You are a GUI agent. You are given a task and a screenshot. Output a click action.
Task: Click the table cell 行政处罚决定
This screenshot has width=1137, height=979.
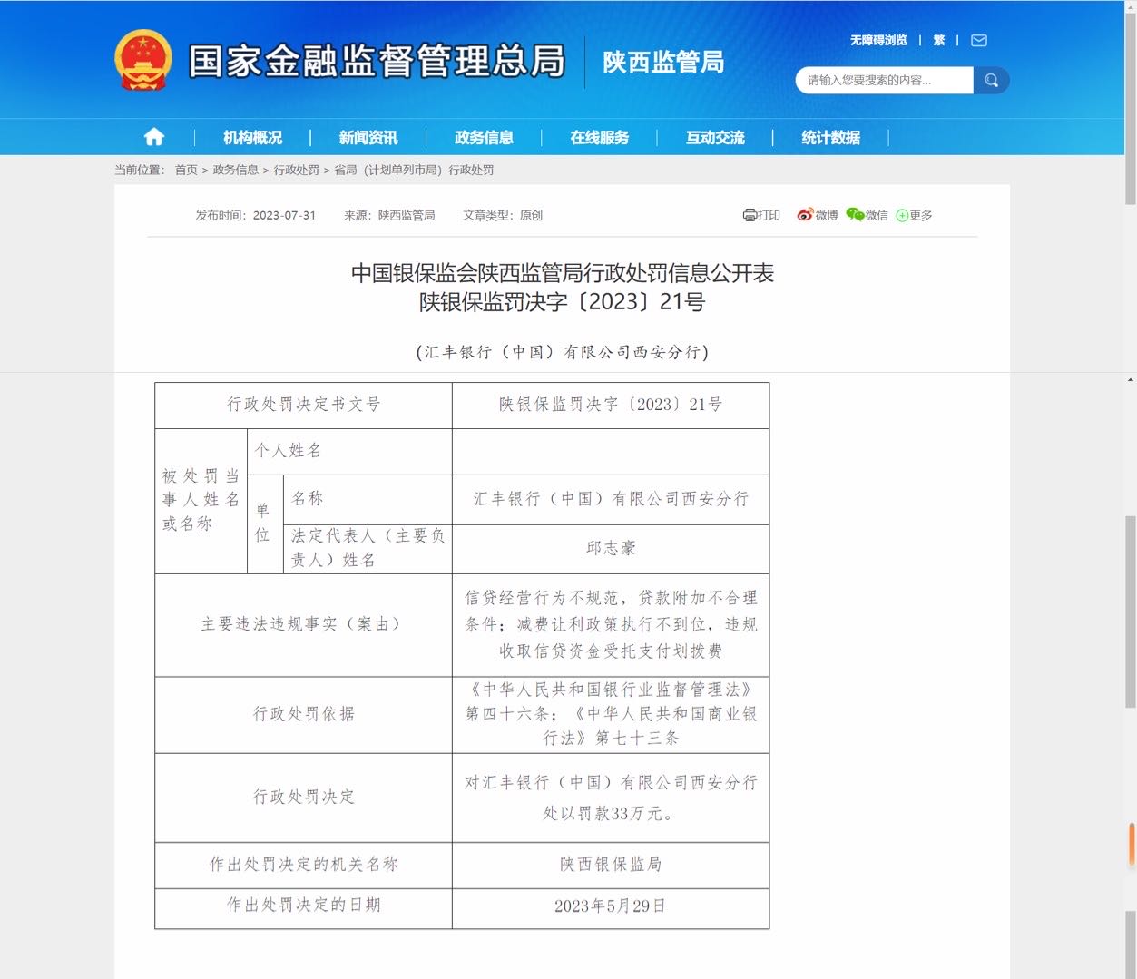click(303, 797)
